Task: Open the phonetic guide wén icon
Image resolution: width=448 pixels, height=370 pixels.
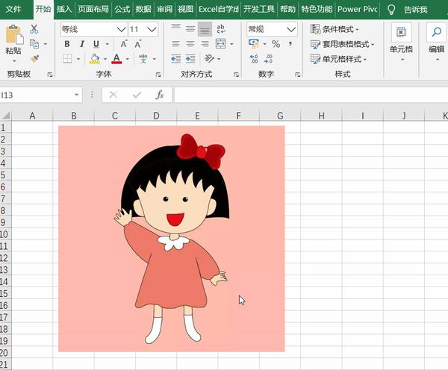Action: (x=143, y=59)
